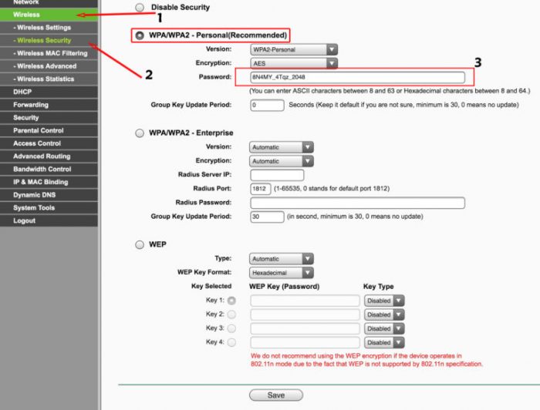Select WPA/WPA2 - Personal radio button
The height and width of the screenshot is (410, 540).
click(x=140, y=35)
